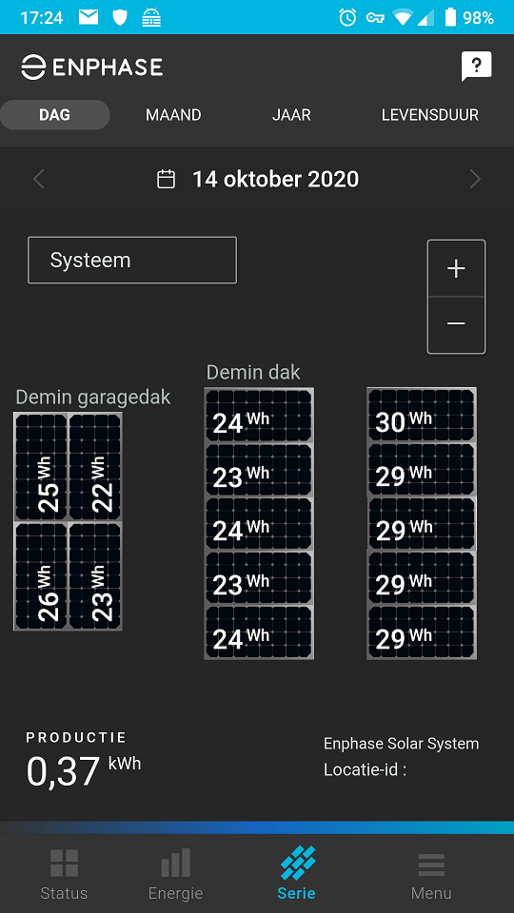Open Status in bottom navigation

(x=64, y=875)
